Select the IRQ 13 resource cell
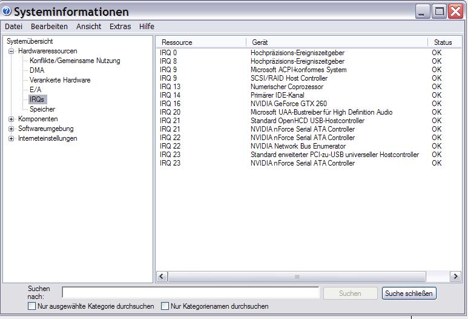The image size is (468, 319). point(170,87)
